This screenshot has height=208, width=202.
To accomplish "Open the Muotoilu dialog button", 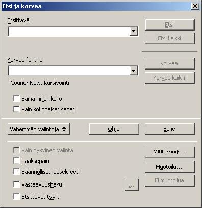I will pos(170,167).
